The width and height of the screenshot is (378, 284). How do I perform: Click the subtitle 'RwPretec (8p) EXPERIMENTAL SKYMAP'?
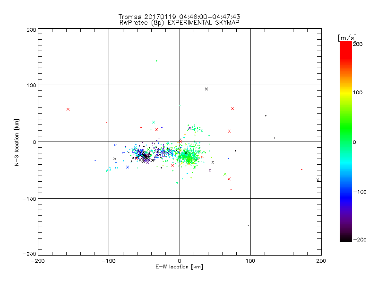pos(180,22)
